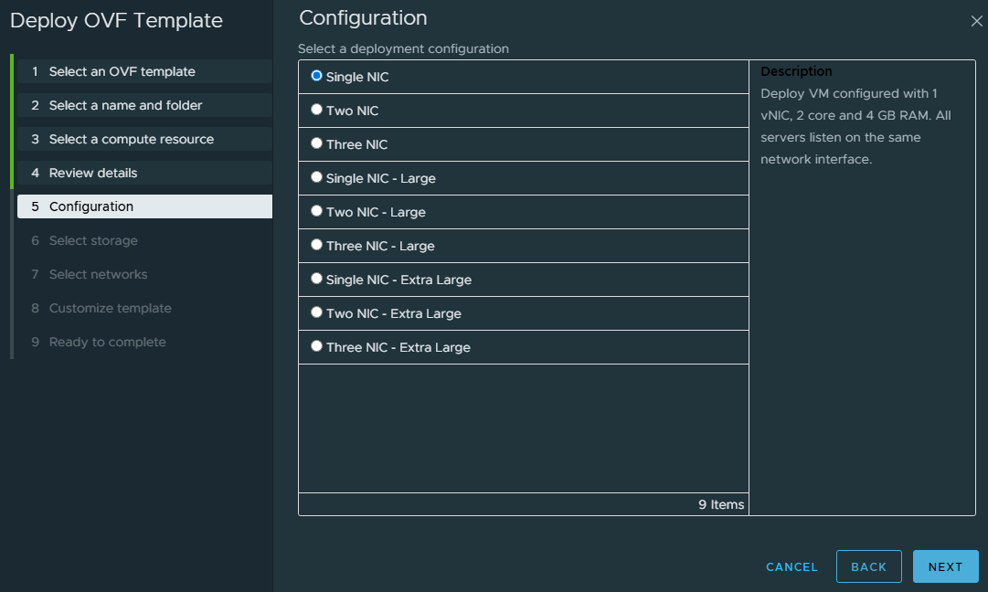Select the Single NIC radio button
The image size is (988, 592).
[x=317, y=77]
